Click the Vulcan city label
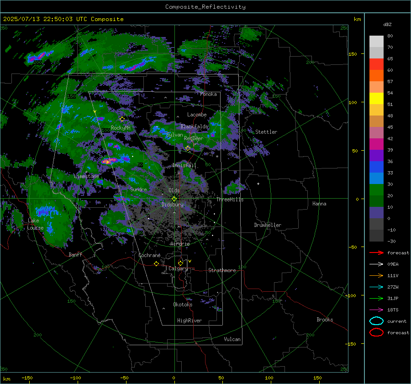411x384 pixels. (232, 339)
